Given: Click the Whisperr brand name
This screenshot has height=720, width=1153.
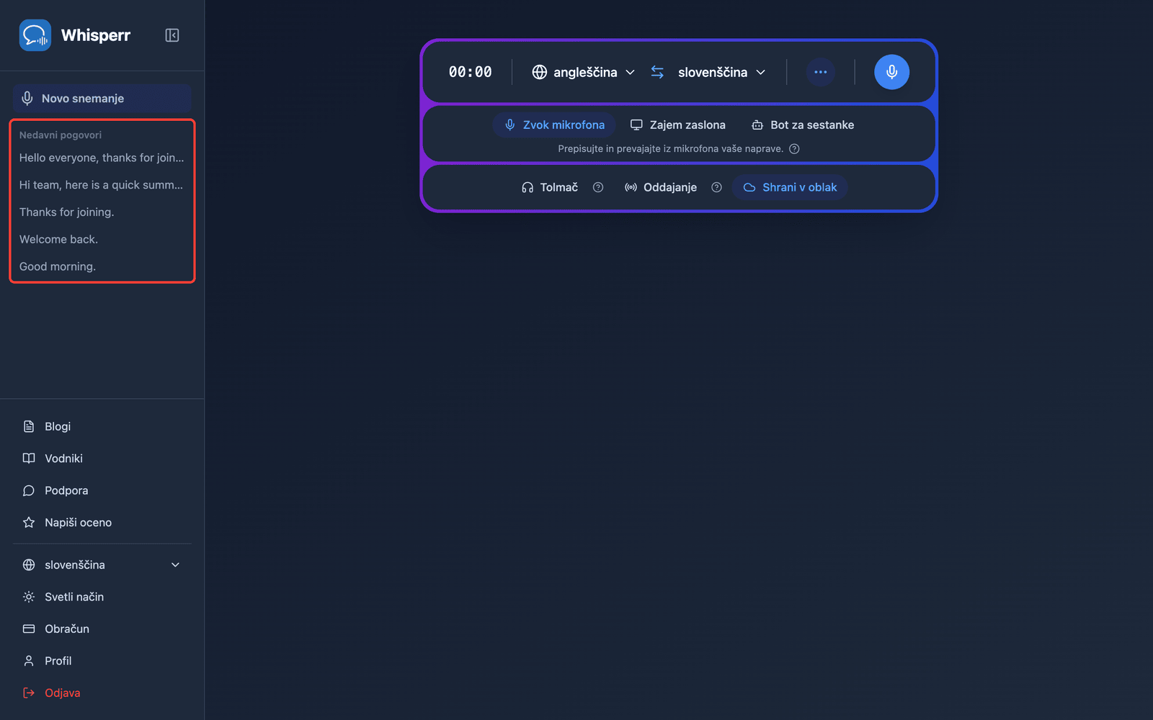Looking at the screenshot, I should (96, 35).
